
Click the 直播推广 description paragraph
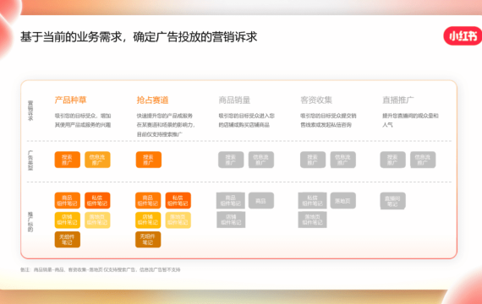pos(410,121)
